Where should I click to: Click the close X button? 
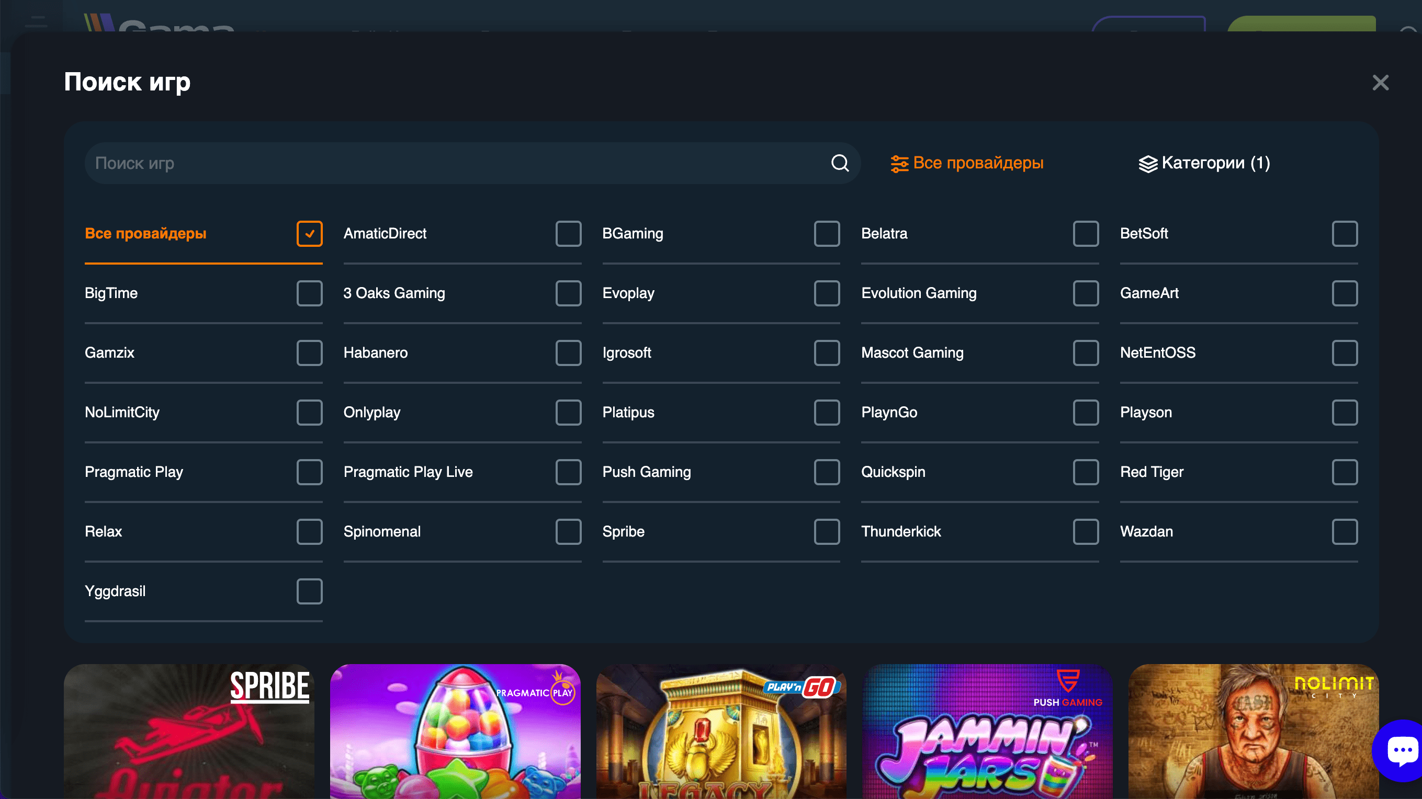coord(1380,82)
